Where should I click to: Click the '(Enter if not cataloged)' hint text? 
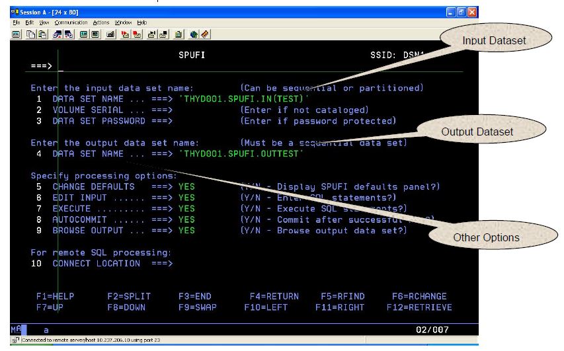304,110
